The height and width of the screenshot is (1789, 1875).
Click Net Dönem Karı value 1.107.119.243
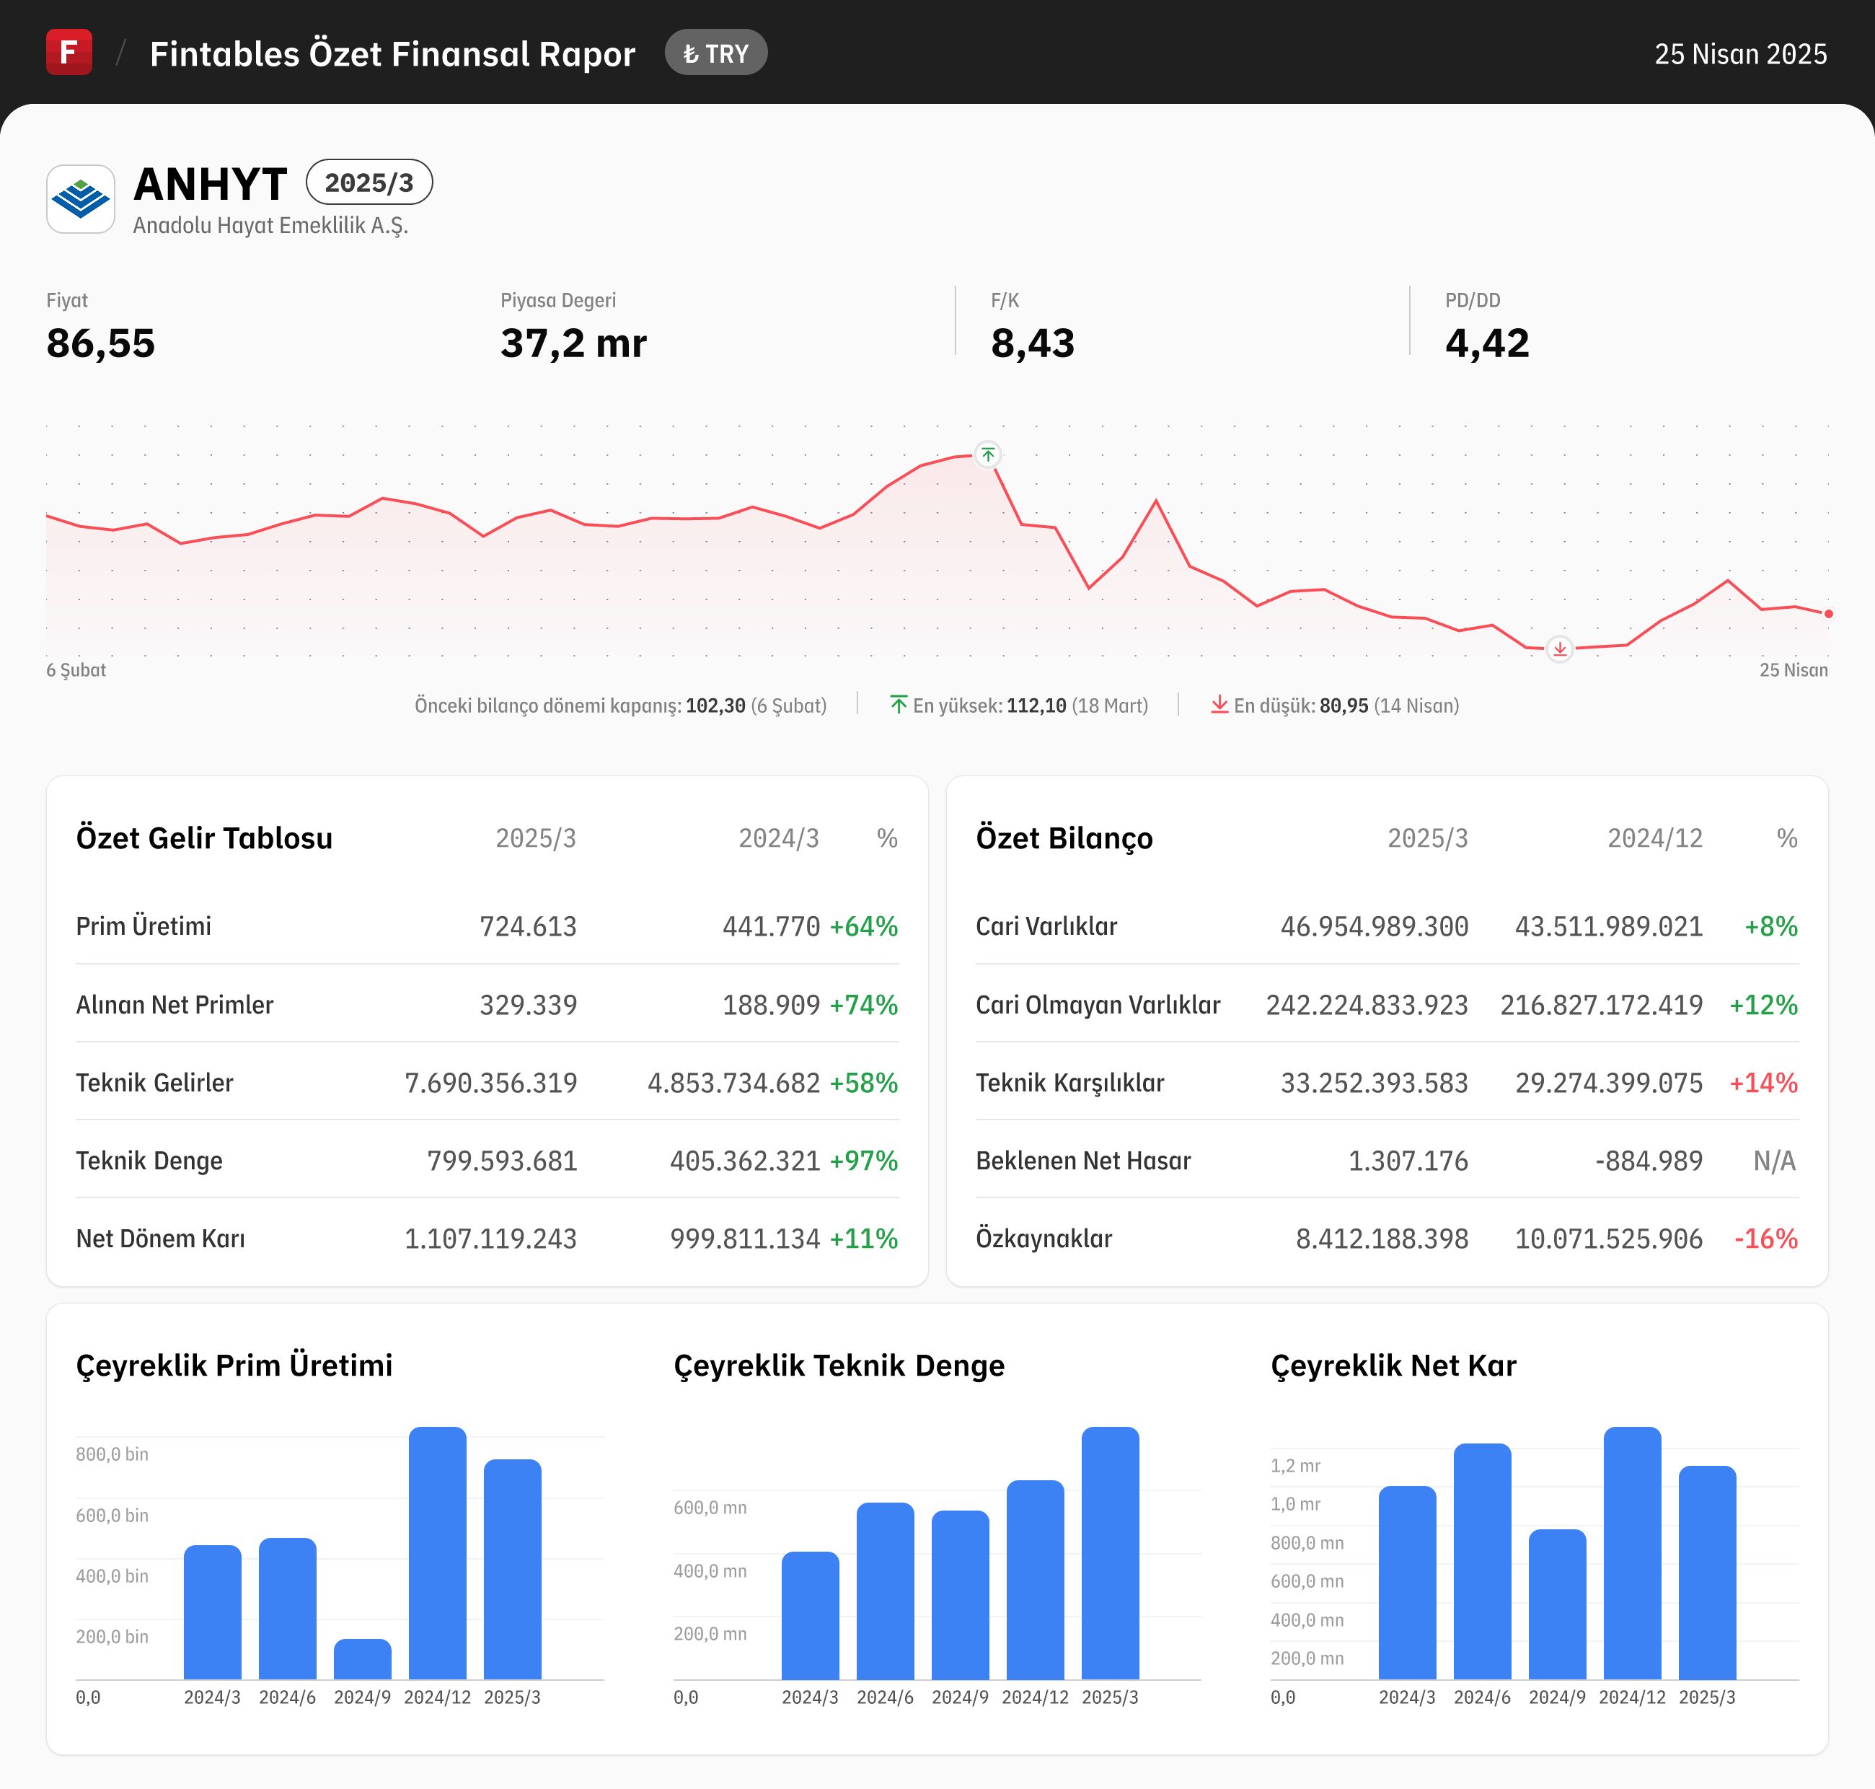491,1239
